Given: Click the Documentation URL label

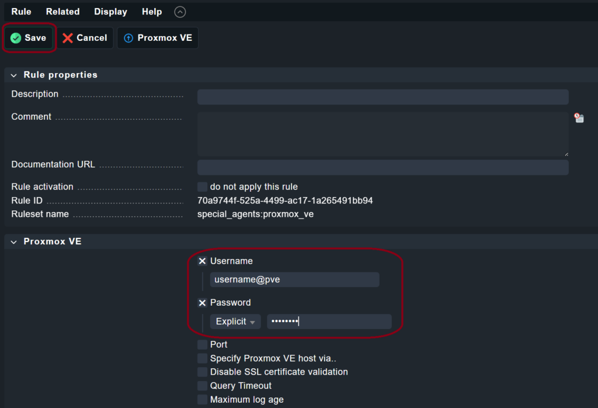Looking at the screenshot, I should tap(53, 164).
